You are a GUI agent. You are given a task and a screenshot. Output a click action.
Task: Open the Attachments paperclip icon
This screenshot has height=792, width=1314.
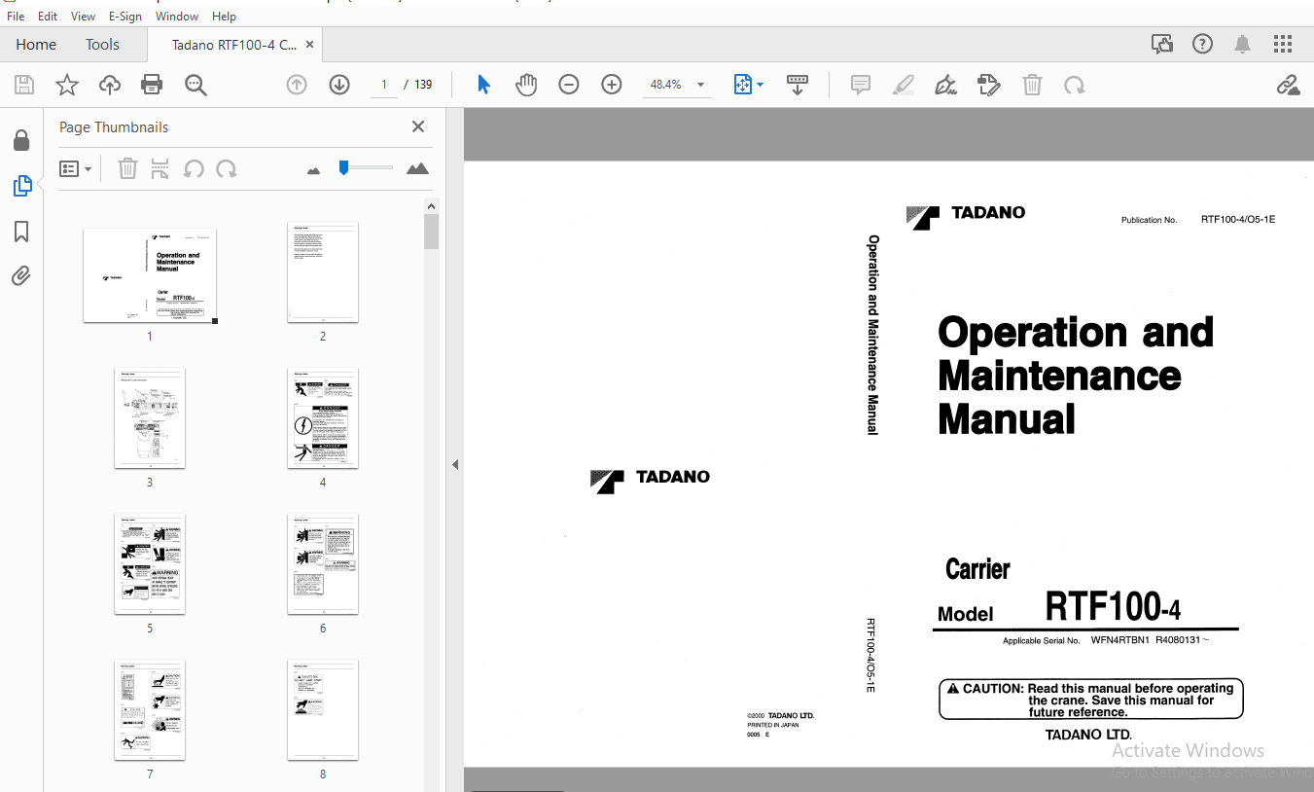21,276
